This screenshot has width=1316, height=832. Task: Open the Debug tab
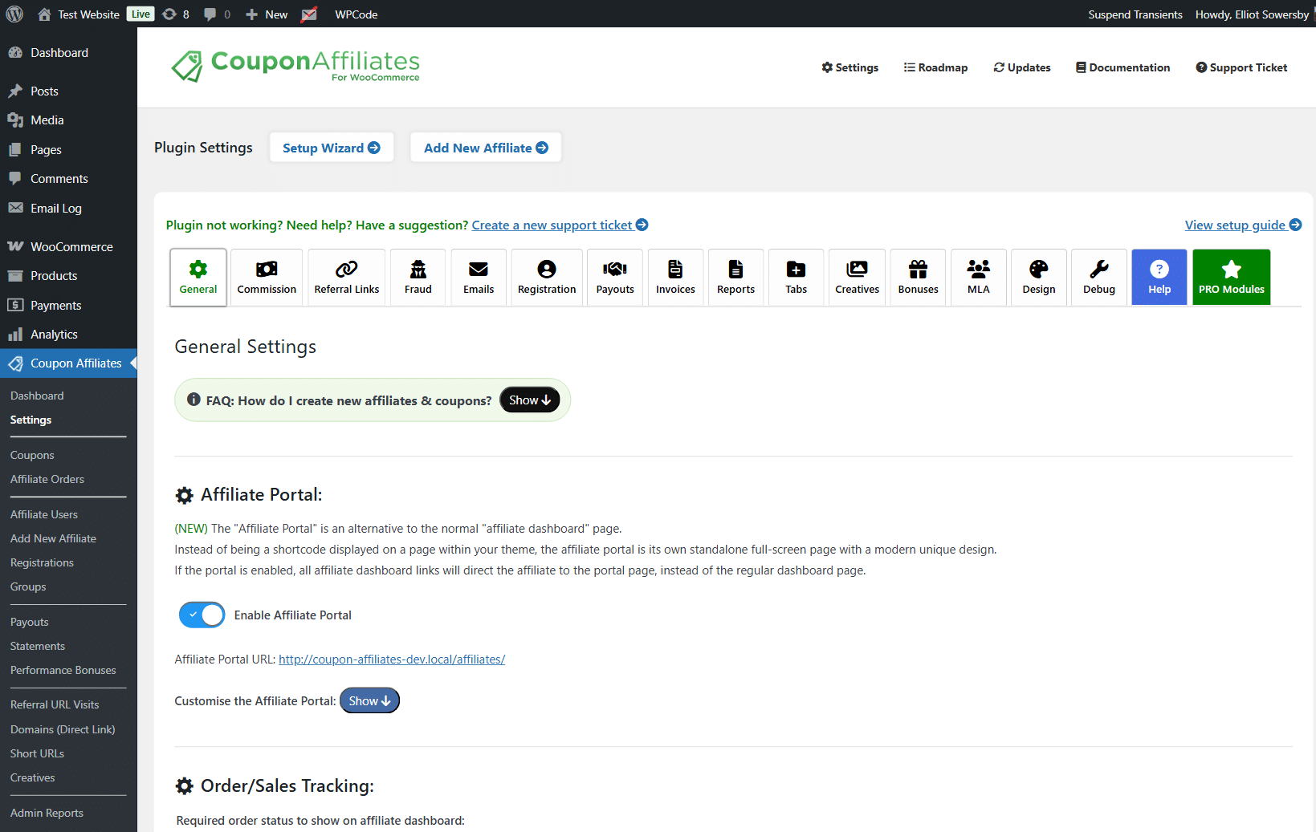[x=1099, y=278]
